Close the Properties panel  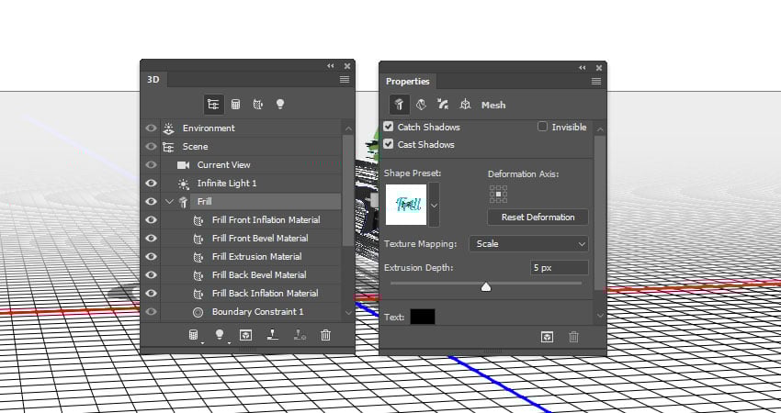(x=599, y=68)
